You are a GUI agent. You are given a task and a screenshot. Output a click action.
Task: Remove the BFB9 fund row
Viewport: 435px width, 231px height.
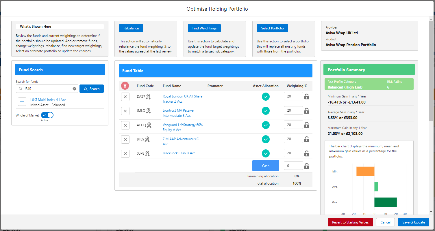(x=125, y=139)
